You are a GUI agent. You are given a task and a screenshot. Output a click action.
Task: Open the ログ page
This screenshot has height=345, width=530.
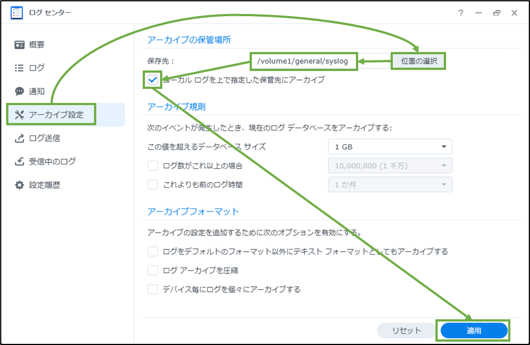[65, 68]
